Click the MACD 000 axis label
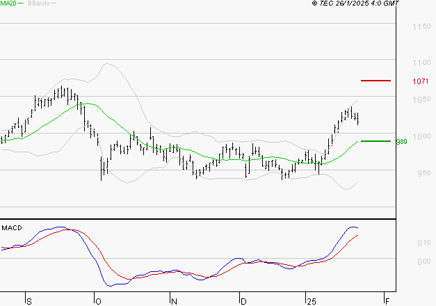 point(423,261)
